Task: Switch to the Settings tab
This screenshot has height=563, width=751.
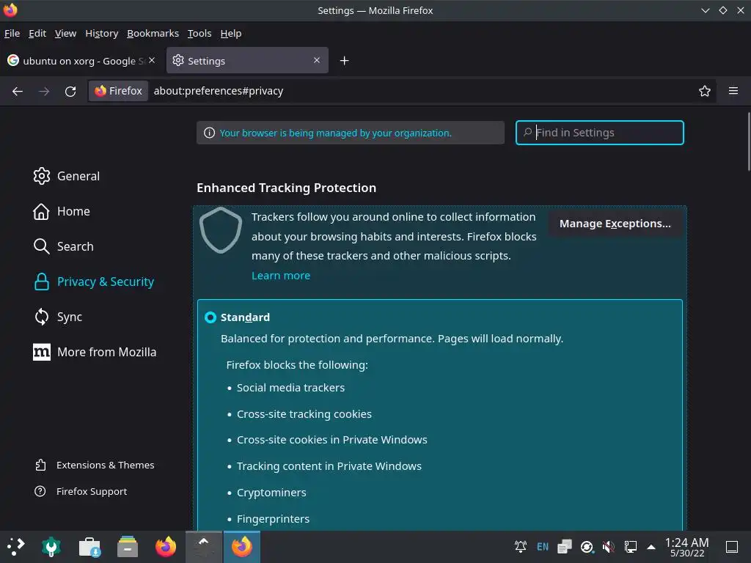Action: 247,60
